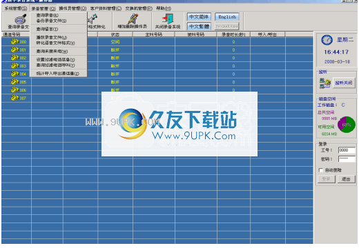Click the date text 2008-03-18
The width and height of the screenshot is (359, 248).
coord(337,61)
